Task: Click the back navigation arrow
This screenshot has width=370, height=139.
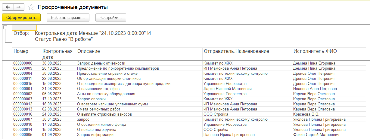Action: coord(8,7)
